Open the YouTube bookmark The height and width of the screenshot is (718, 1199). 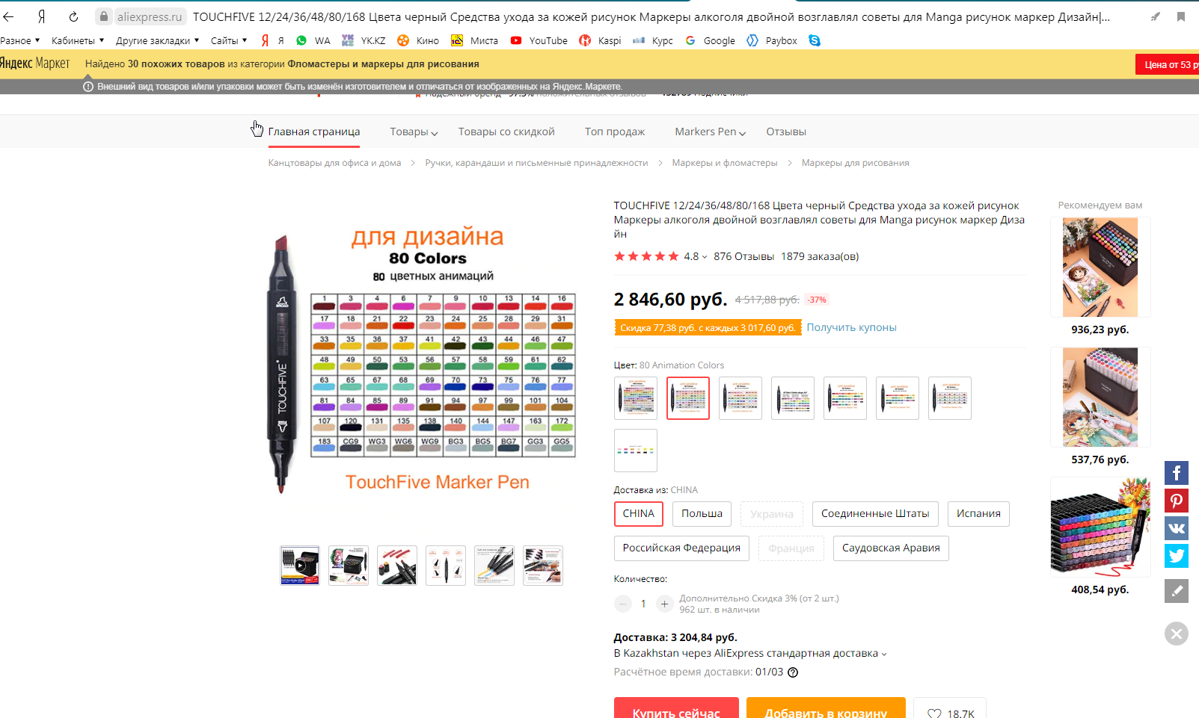(539, 40)
